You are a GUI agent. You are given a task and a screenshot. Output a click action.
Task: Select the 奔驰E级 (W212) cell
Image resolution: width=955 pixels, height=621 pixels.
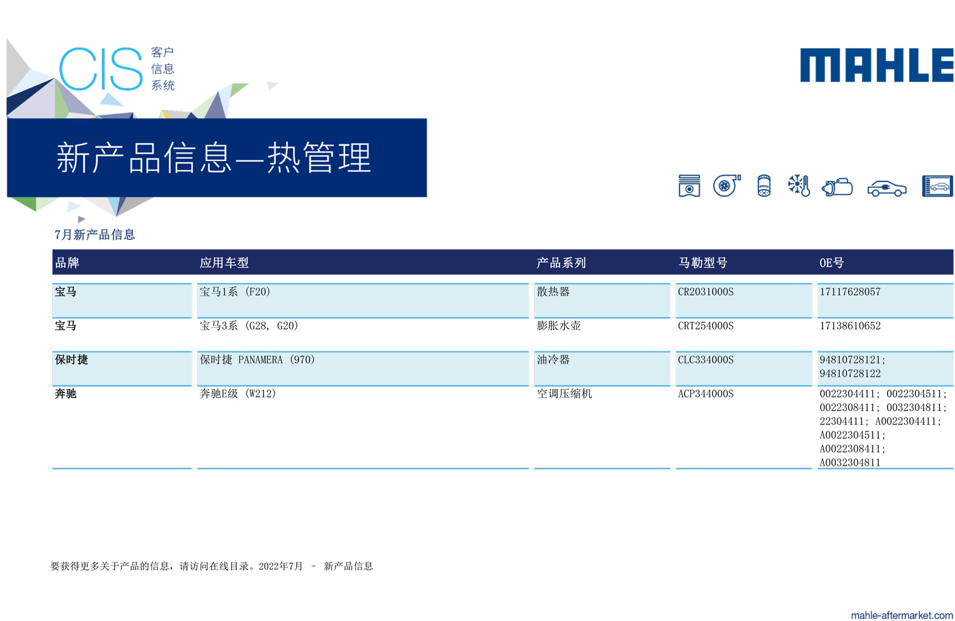tap(363, 427)
